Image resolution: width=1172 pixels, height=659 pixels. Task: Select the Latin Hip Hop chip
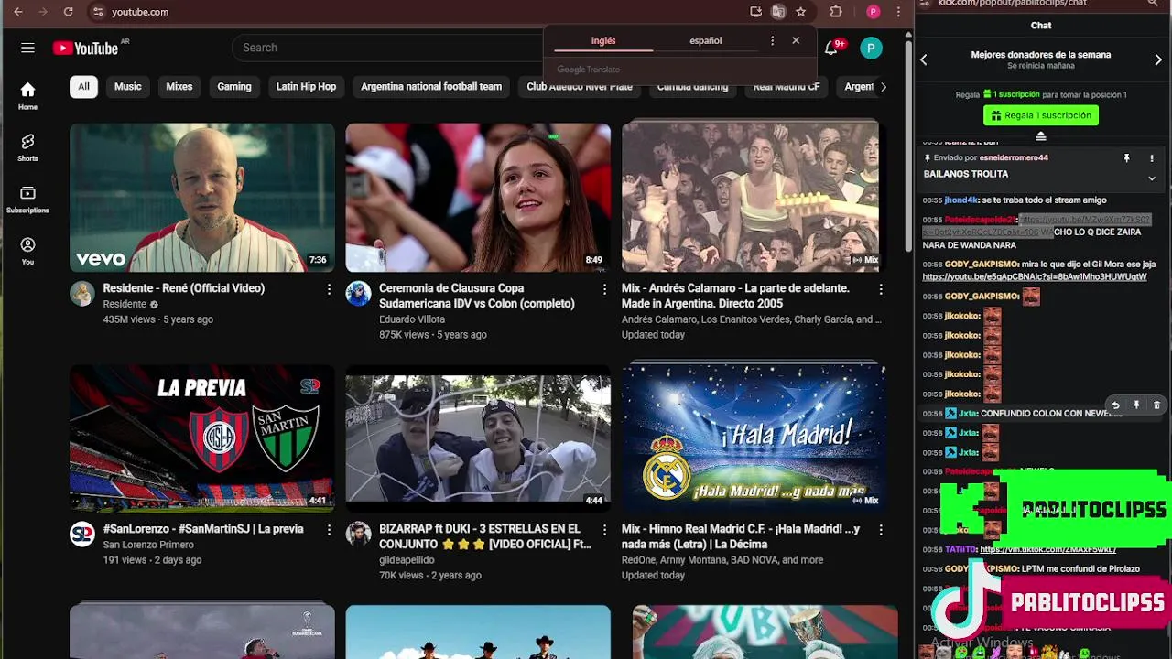tap(307, 87)
